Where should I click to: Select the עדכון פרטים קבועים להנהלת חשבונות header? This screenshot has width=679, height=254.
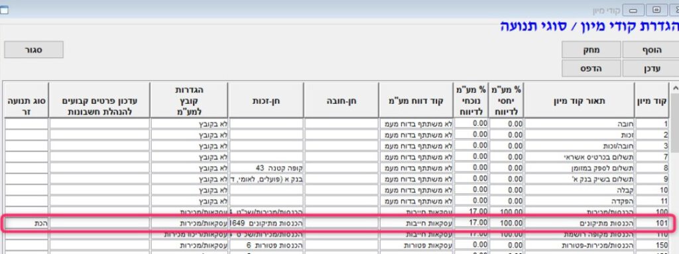click(x=99, y=101)
